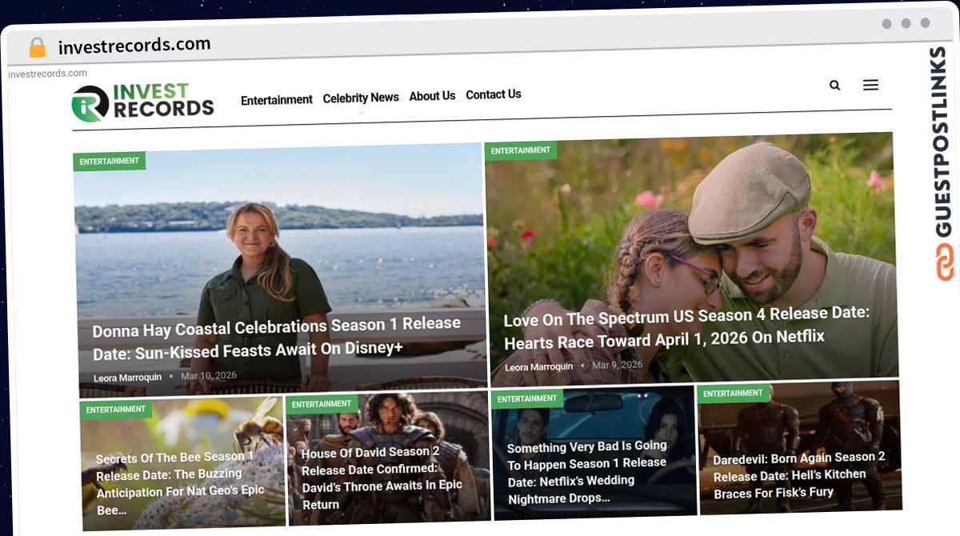
Task: Click Entertainment tag on Donna Hay card
Action: [110, 161]
